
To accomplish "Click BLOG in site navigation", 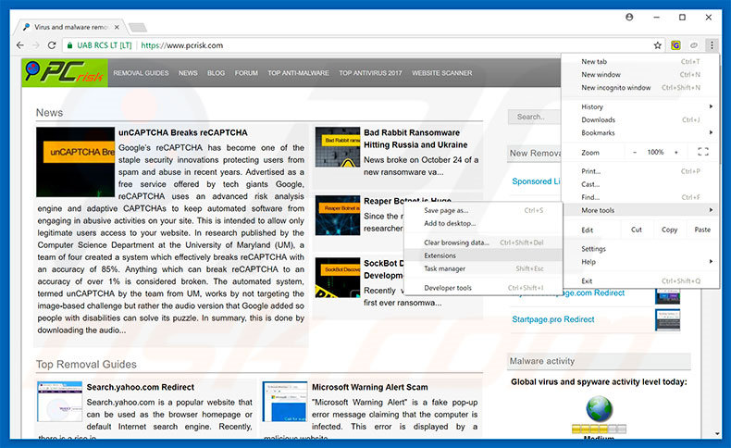I will coord(216,73).
